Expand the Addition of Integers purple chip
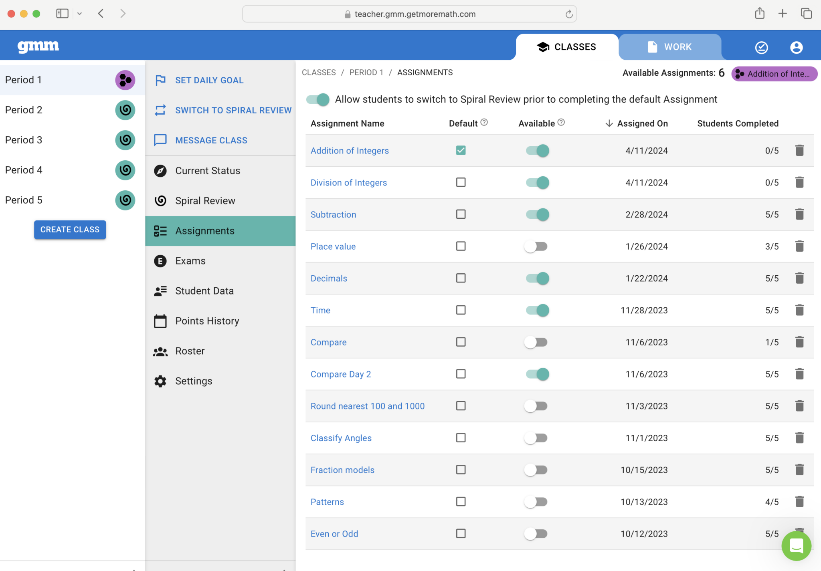 point(774,74)
